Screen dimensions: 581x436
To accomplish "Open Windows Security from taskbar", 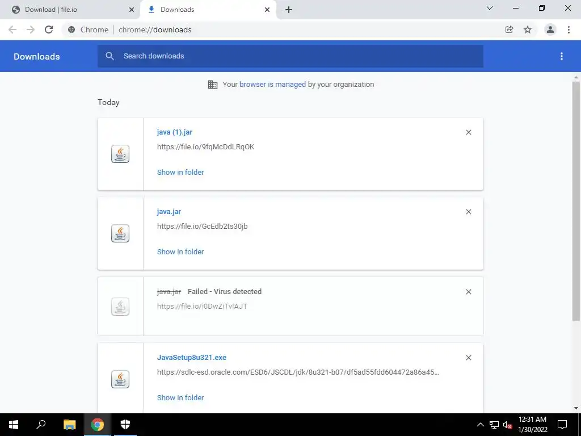I will (x=125, y=425).
